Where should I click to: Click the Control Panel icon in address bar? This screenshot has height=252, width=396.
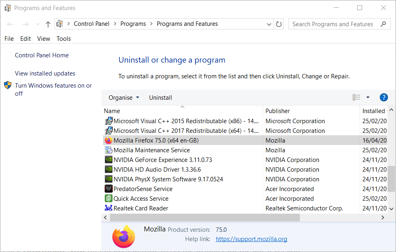[60, 24]
